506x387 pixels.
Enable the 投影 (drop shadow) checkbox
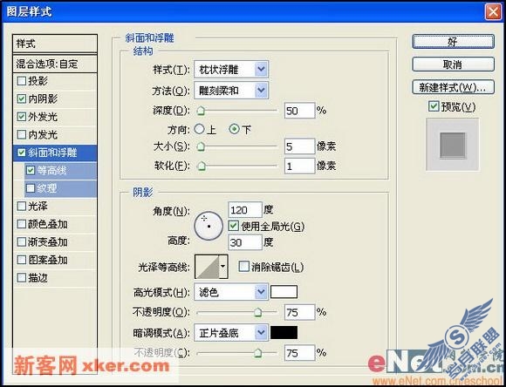22,80
